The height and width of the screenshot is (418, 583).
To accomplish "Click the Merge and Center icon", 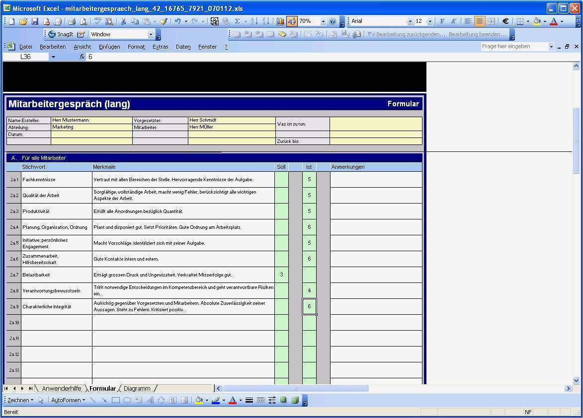I will point(491,21).
